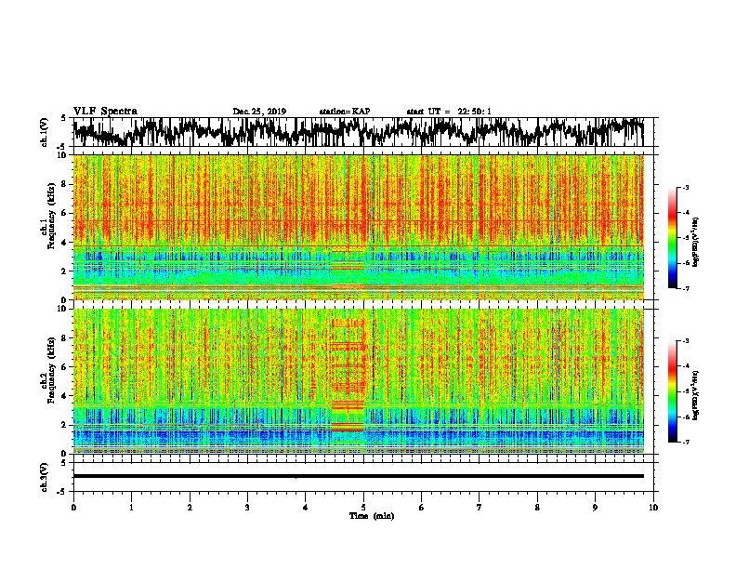Click the "4" kHz tick on ch.1 spectrogram axis
Image resolution: width=736 pixels, height=569 pixels.
64,243
